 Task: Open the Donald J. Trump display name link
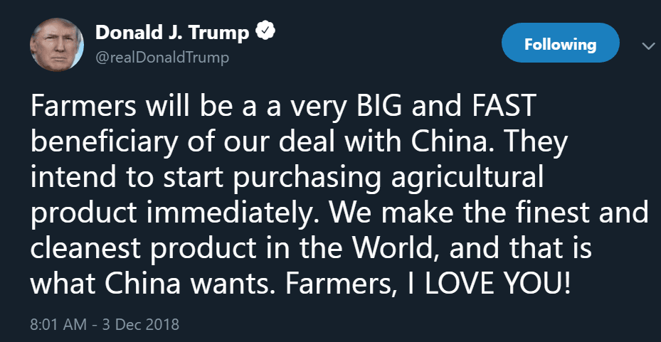click(x=172, y=33)
